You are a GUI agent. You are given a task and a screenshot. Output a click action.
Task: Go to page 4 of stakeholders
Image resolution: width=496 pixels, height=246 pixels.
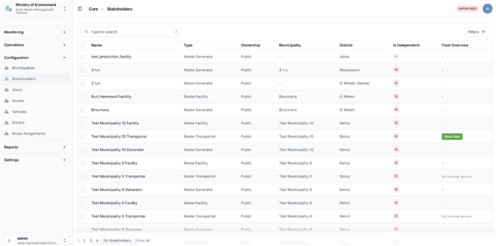pos(97,240)
